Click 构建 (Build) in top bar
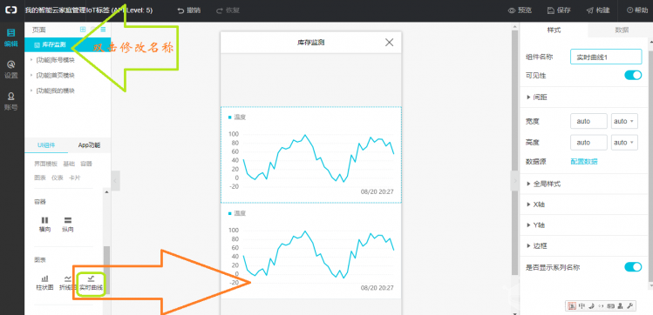This screenshot has width=653, height=315. (598, 10)
